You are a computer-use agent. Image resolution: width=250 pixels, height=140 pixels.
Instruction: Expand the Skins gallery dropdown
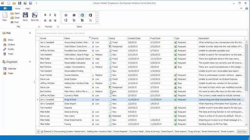pos(97,22)
